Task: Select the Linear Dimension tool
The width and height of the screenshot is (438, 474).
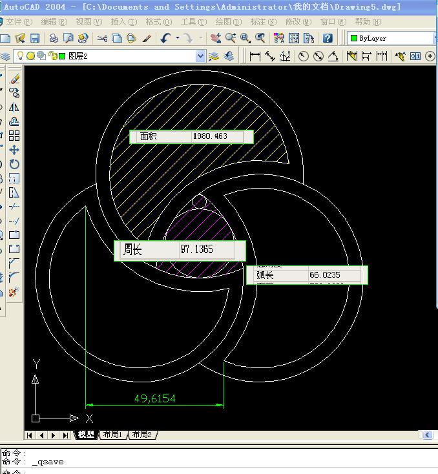Action: 255,56
